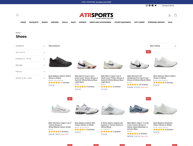Click the Home breadcrumb link

click(18, 33)
